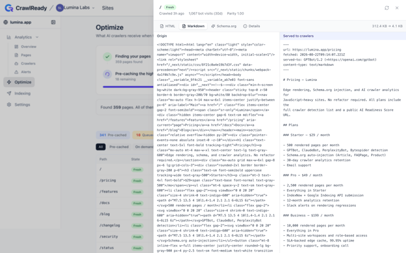Click the Lumina Labs avatar icon
406x253 pixels.
click(x=60, y=8)
